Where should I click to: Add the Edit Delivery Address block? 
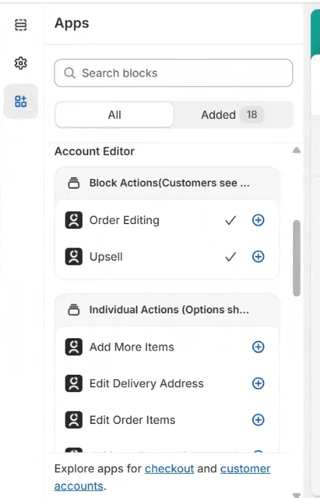[x=258, y=383]
